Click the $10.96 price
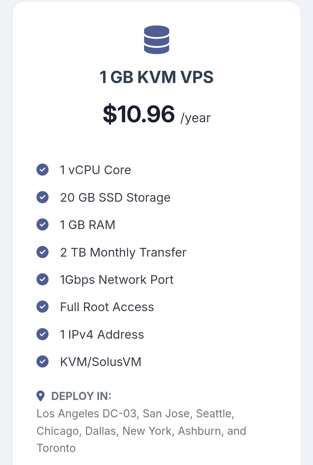The image size is (313, 465). 139,114
